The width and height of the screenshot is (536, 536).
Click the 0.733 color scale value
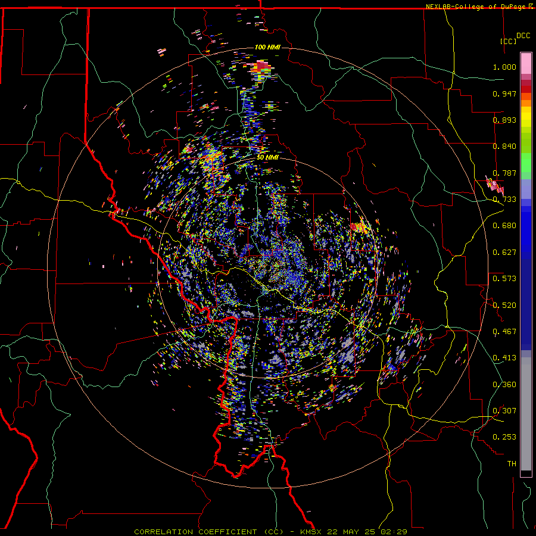pyautogui.click(x=504, y=200)
